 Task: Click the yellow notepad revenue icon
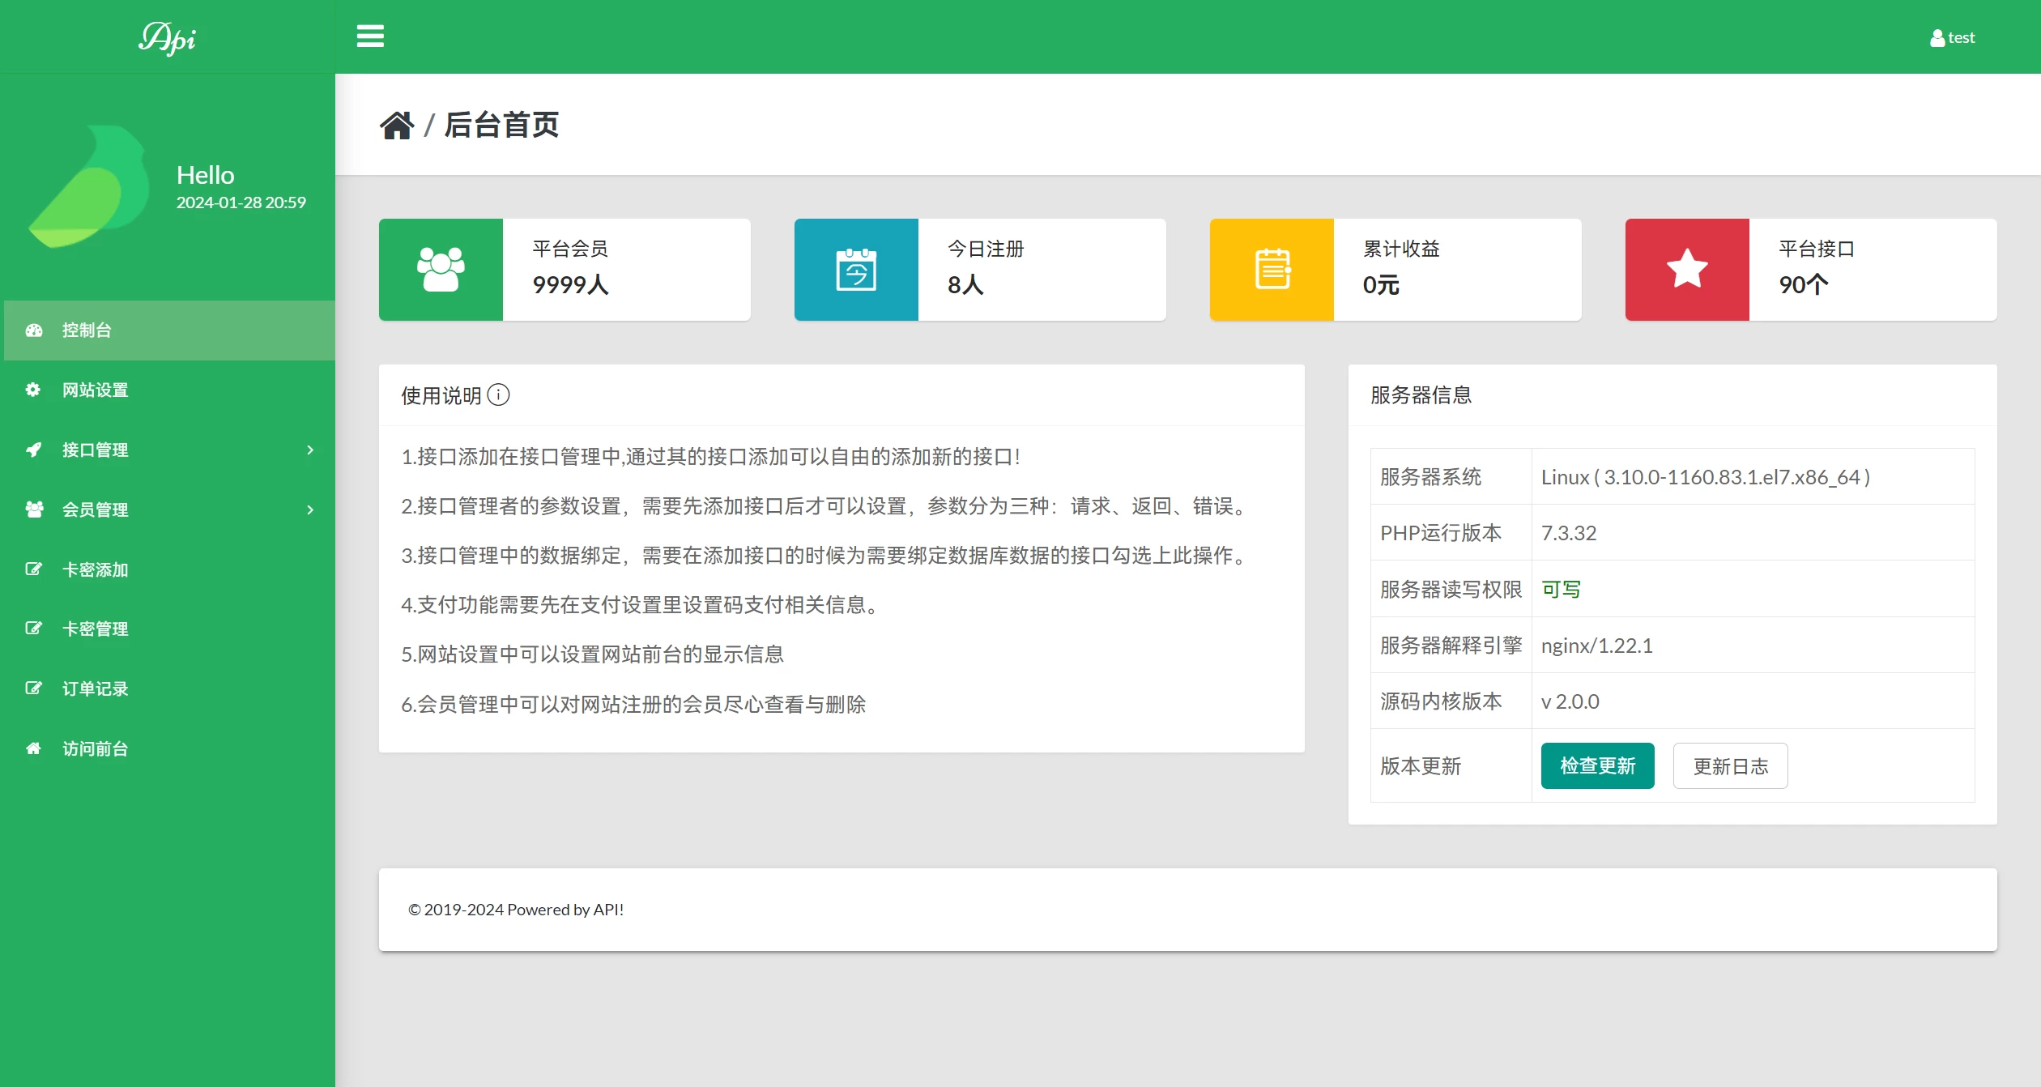[1272, 270]
